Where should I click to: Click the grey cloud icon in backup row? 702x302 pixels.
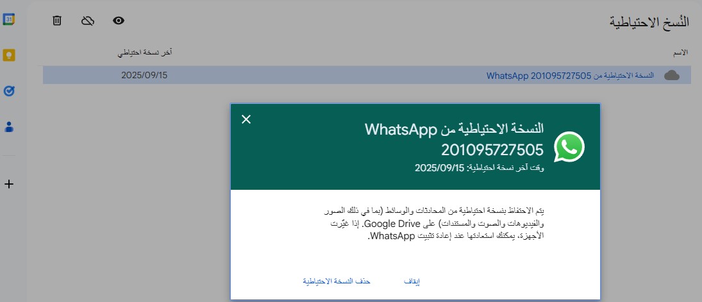[x=671, y=75]
